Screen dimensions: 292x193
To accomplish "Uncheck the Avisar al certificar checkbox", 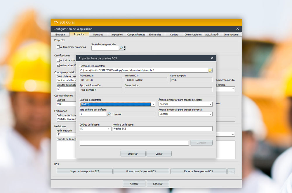I will pos(58,65).
